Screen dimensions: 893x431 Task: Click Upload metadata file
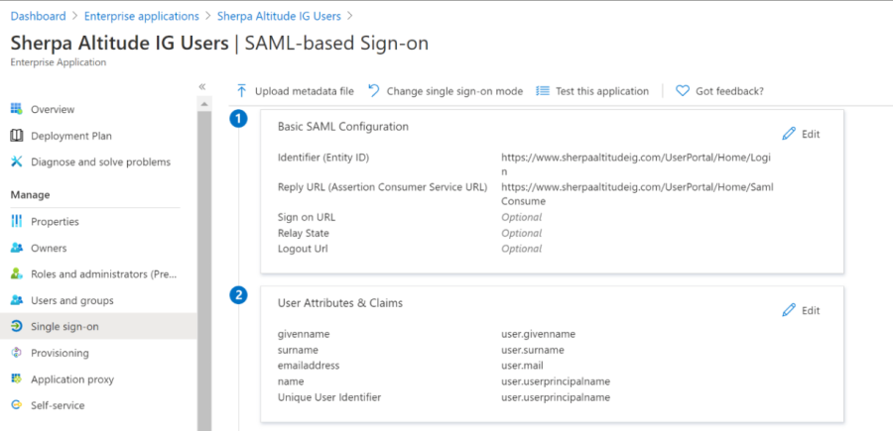pyautogui.click(x=295, y=91)
